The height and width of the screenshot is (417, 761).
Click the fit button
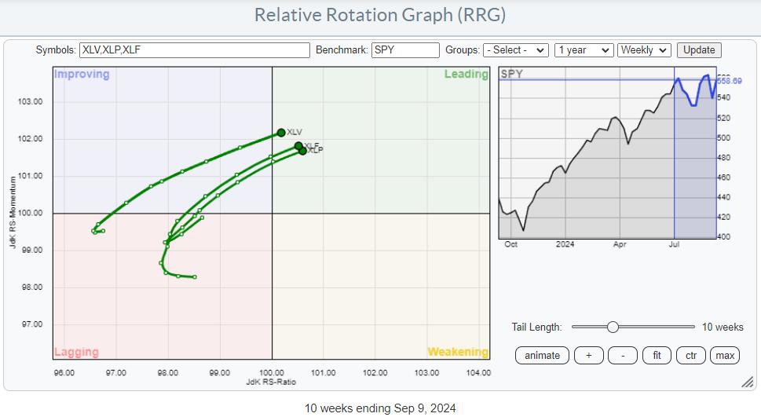click(657, 356)
